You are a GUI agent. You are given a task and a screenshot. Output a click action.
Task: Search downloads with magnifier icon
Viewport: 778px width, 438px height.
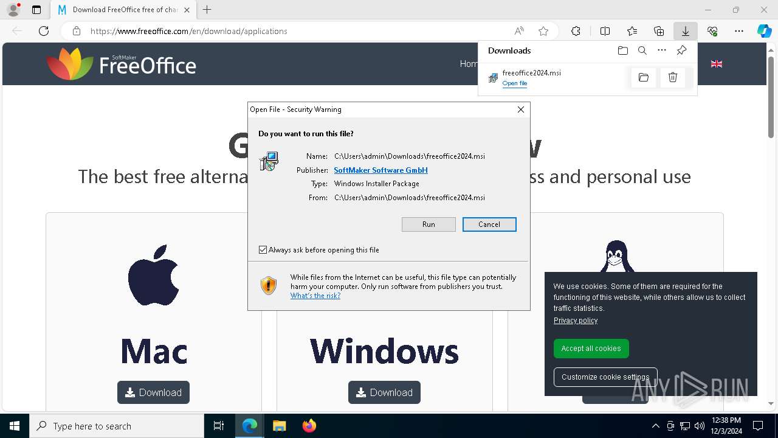pyautogui.click(x=642, y=50)
